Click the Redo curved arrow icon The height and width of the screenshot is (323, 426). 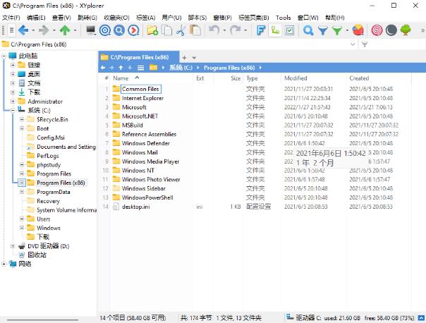tap(235, 30)
